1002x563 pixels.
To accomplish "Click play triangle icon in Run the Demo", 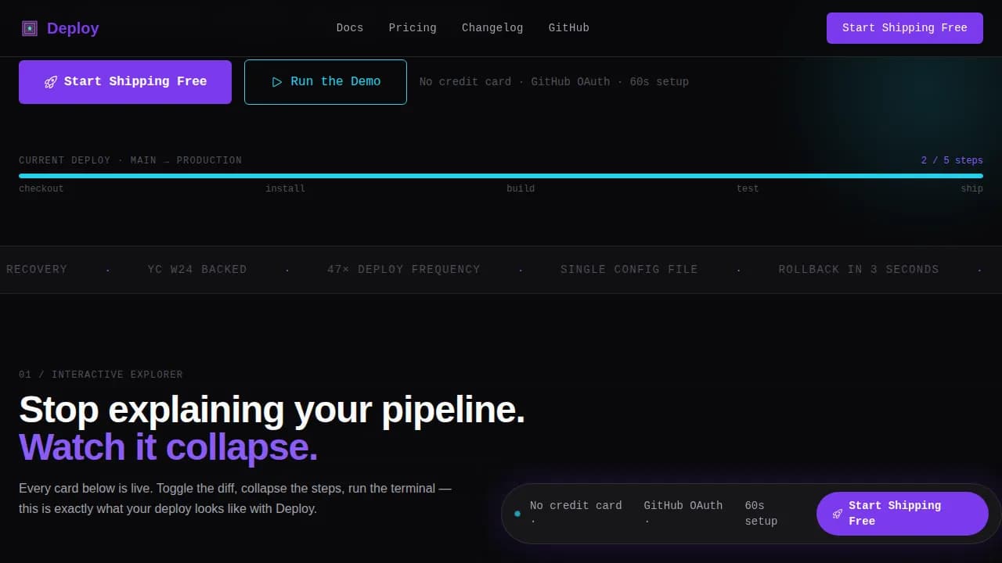I will pyautogui.click(x=276, y=82).
